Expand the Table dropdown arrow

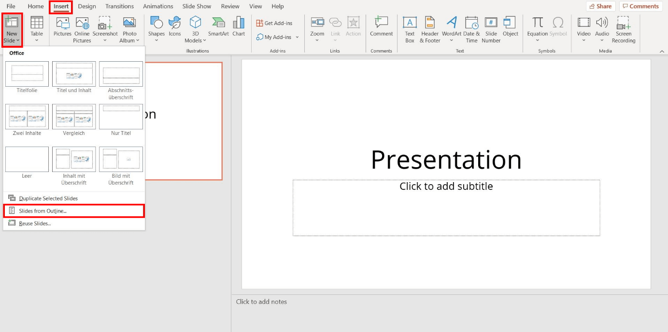point(37,40)
